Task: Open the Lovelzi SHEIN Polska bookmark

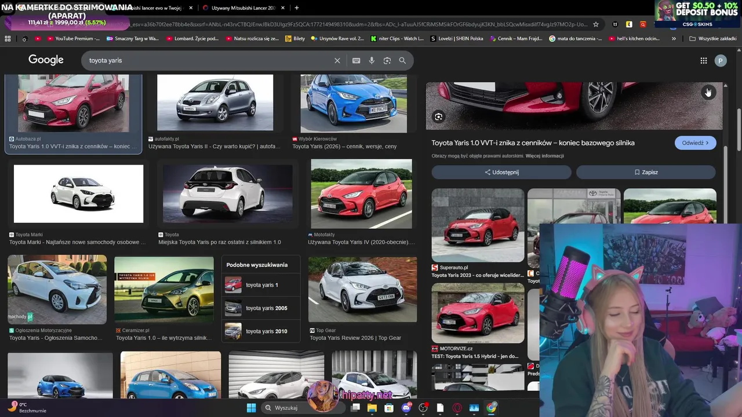Action: coord(457,39)
